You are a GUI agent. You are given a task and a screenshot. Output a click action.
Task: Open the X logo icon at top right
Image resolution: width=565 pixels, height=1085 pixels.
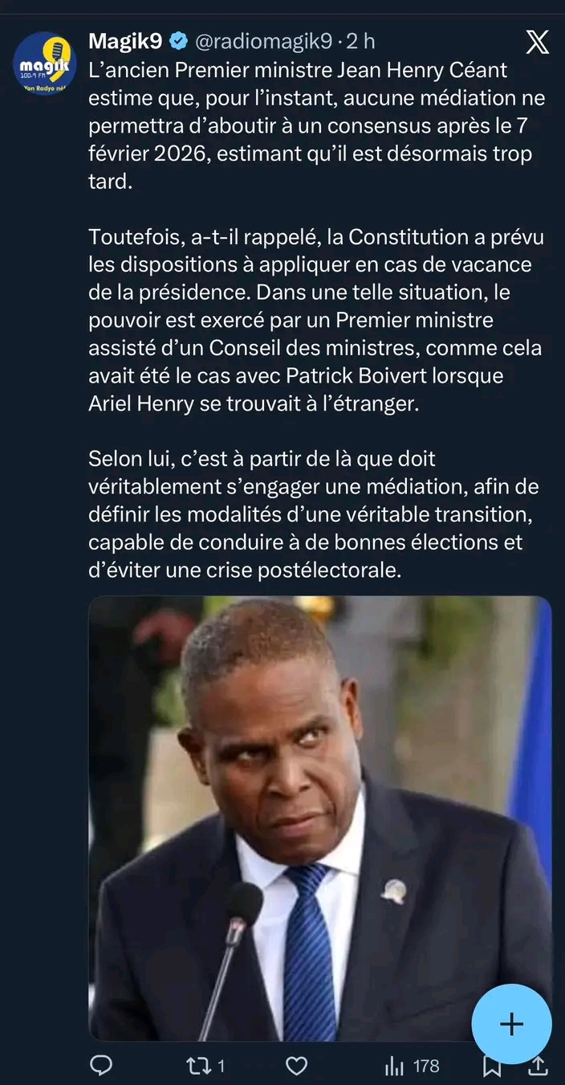537,41
